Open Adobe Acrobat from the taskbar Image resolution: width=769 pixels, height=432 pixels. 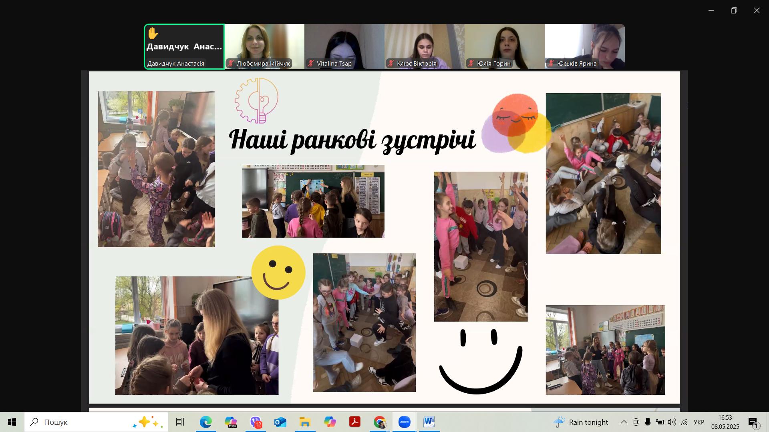[x=355, y=422]
